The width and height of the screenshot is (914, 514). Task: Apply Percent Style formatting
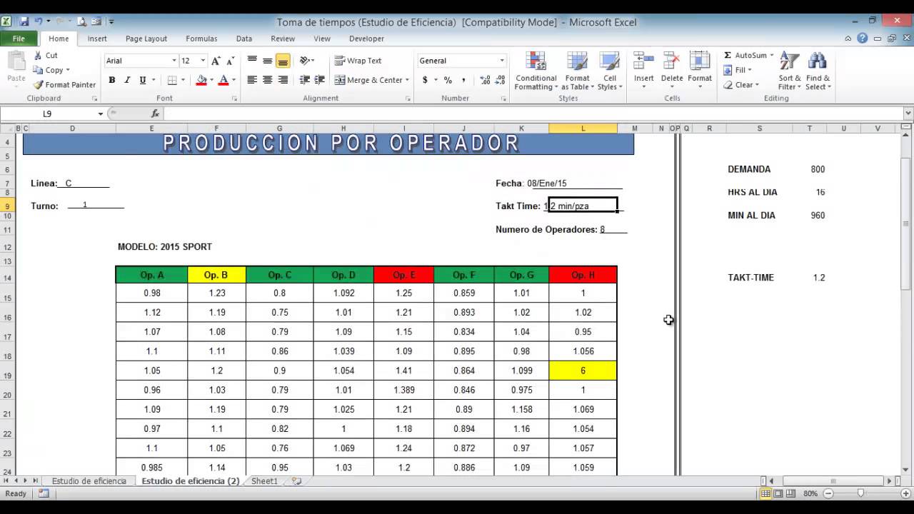[448, 80]
